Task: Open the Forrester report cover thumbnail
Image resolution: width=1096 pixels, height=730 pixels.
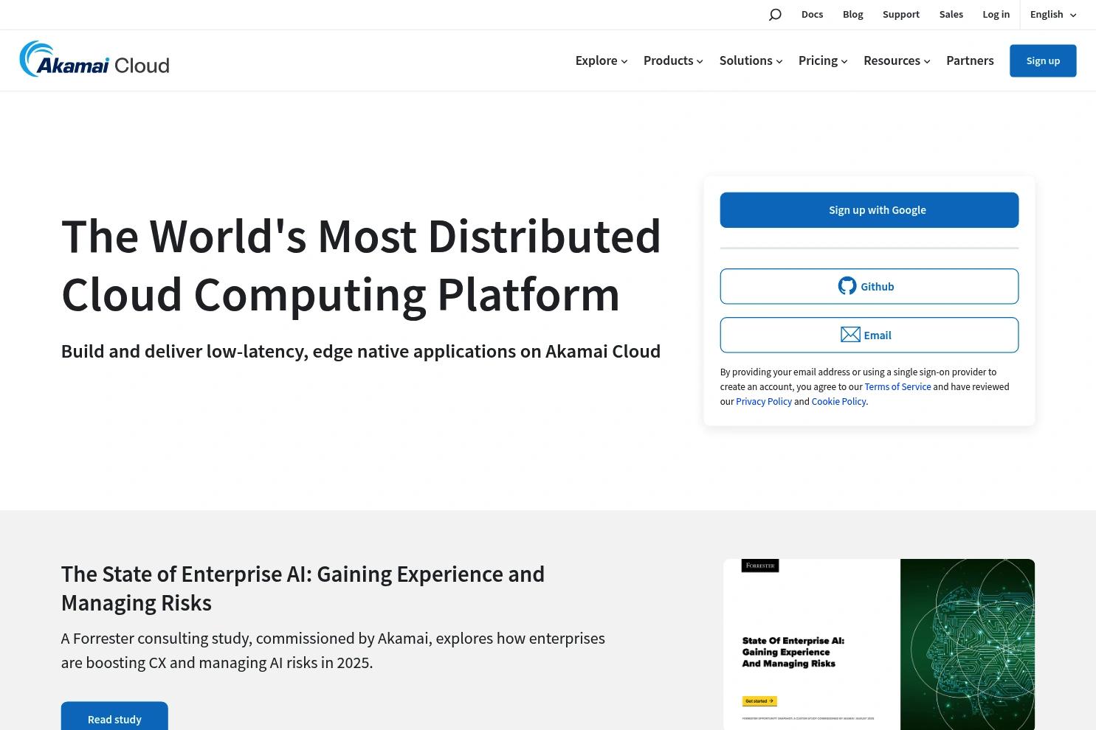Action: coord(879,644)
